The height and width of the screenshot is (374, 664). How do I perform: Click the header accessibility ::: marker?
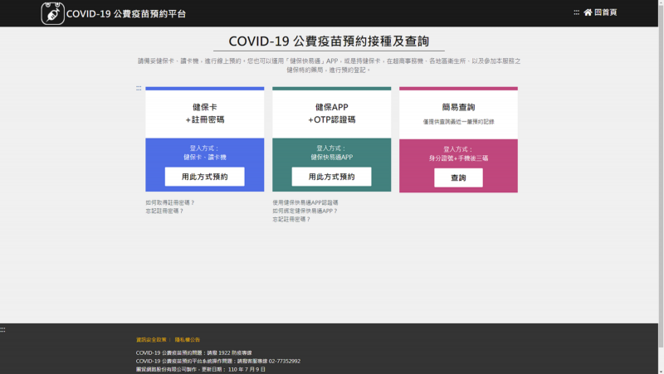click(576, 12)
